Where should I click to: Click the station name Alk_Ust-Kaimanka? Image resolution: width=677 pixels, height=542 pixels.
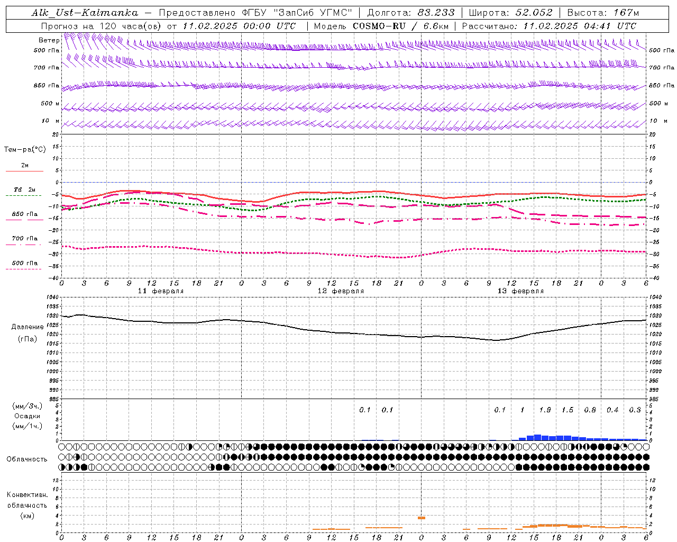pyautogui.click(x=85, y=13)
